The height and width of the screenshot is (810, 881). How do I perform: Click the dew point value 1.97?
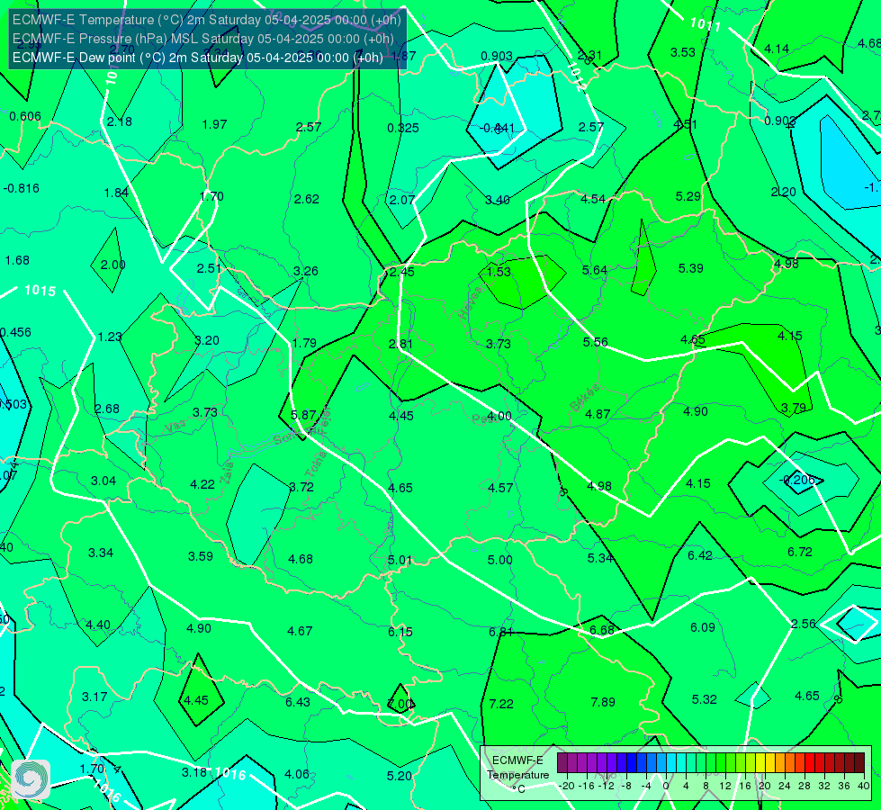click(215, 124)
